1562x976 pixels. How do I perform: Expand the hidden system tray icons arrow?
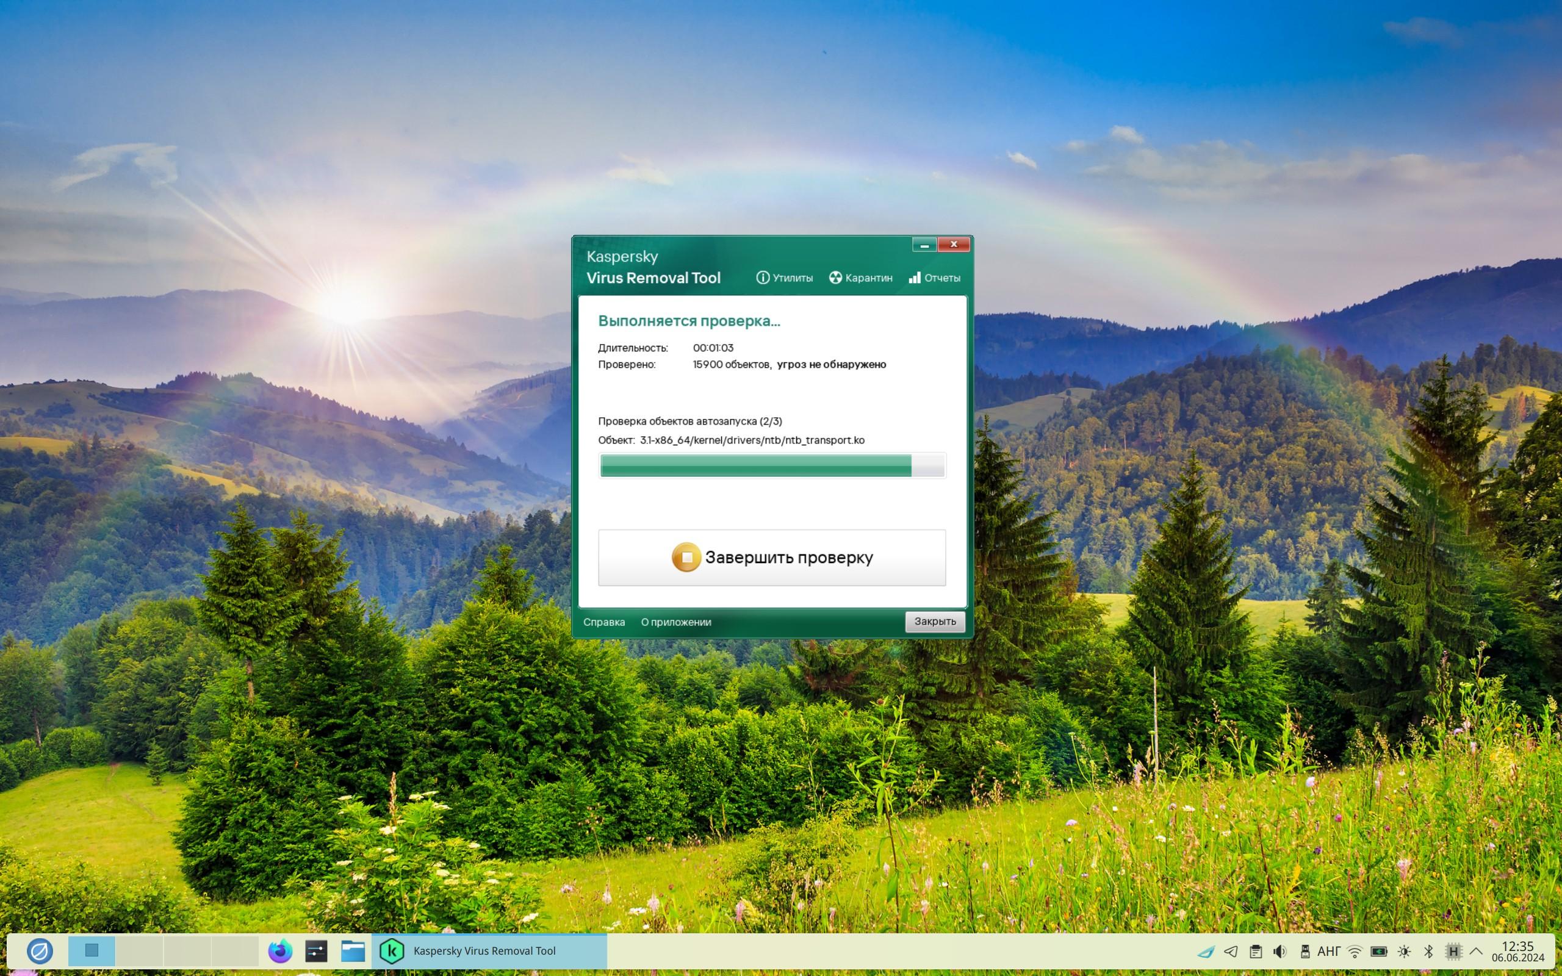(1475, 951)
